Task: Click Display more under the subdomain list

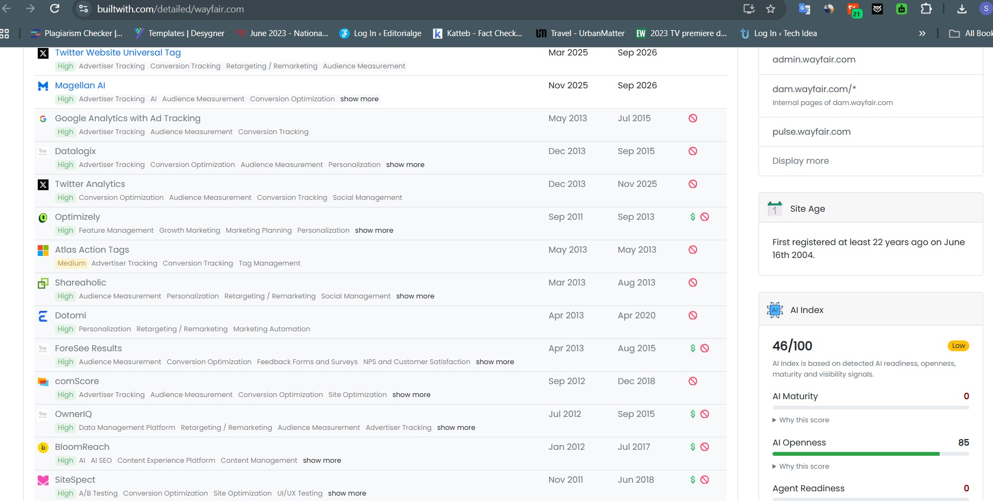Action: [801, 161]
